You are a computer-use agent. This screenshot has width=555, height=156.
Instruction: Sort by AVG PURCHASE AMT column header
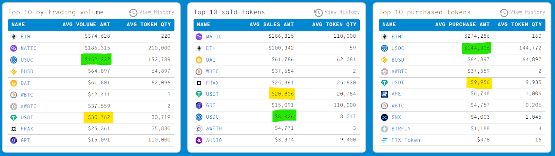(462, 25)
